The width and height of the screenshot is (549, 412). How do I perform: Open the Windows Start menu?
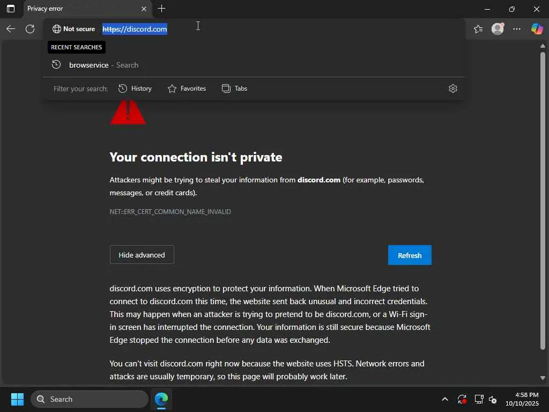(17, 399)
